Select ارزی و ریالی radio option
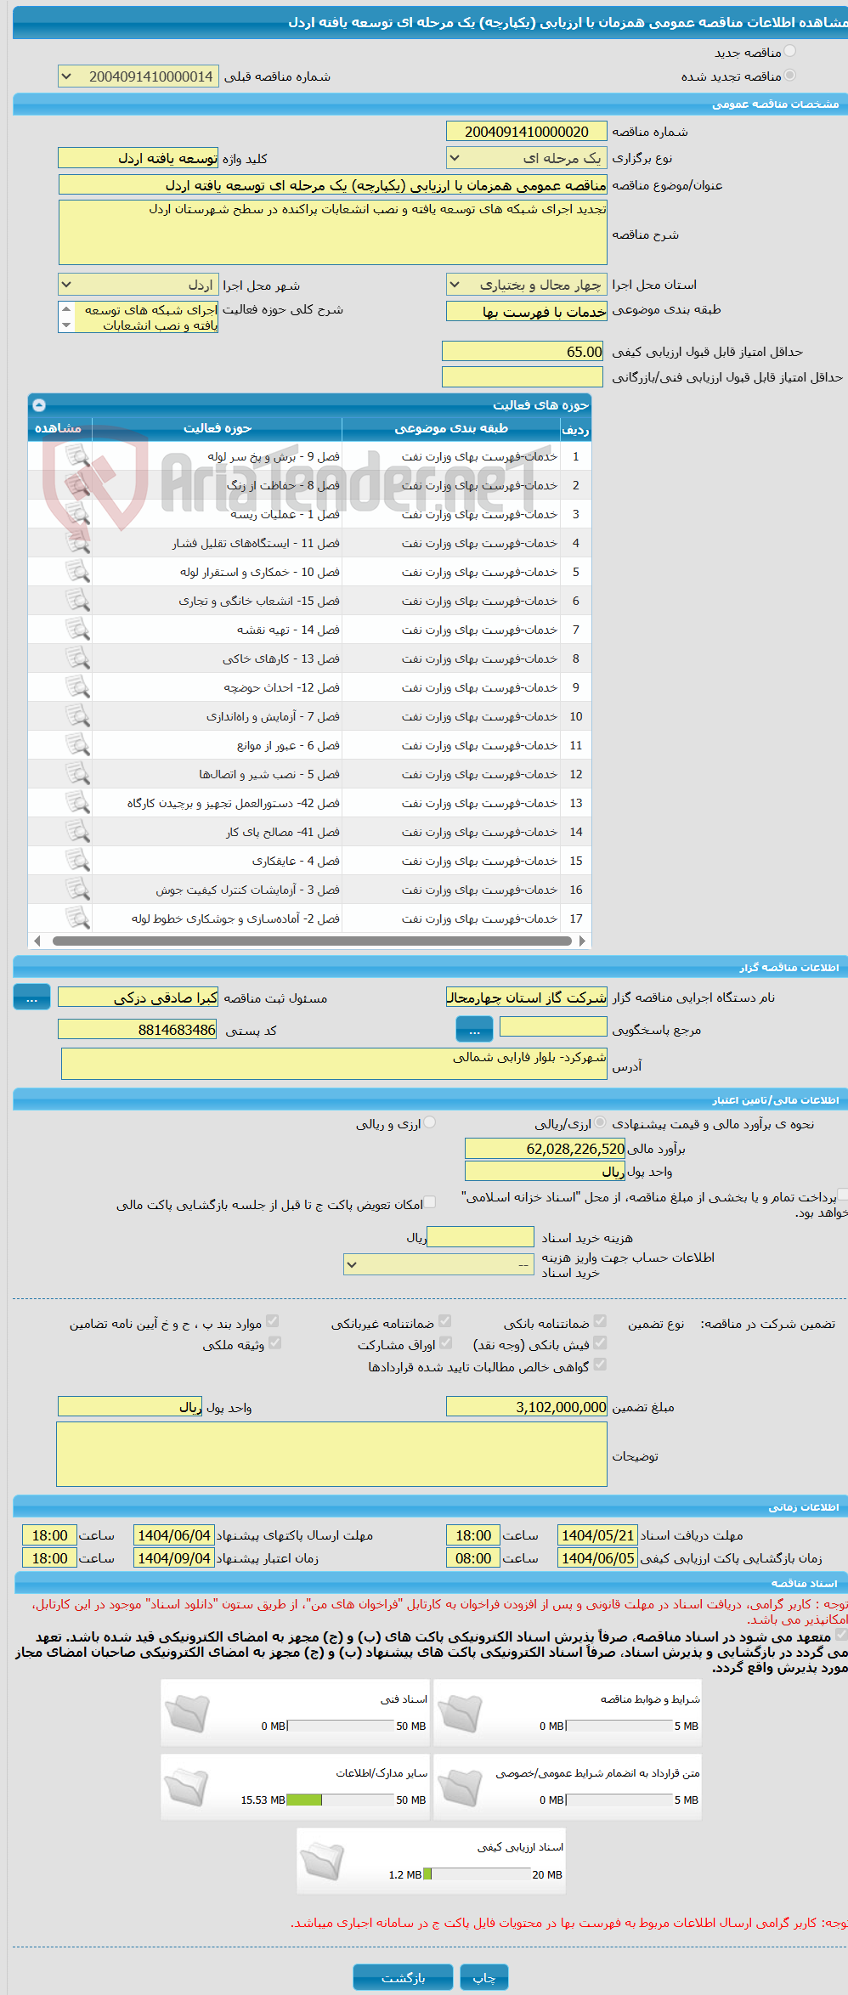848x1995 pixels. point(430,1123)
